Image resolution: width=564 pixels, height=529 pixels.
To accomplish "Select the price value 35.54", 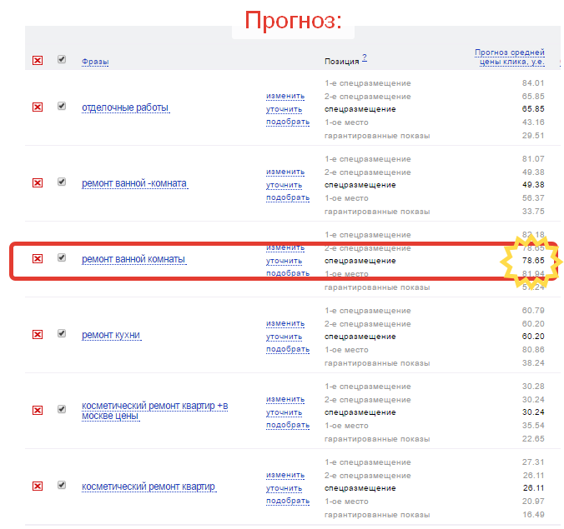I will tap(533, 425).
